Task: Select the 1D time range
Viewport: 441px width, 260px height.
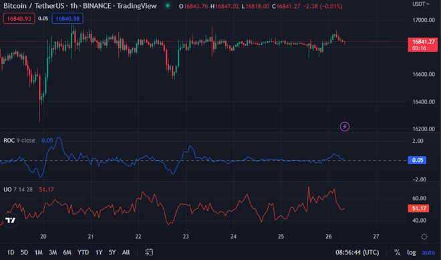Action: click(11, 252)
